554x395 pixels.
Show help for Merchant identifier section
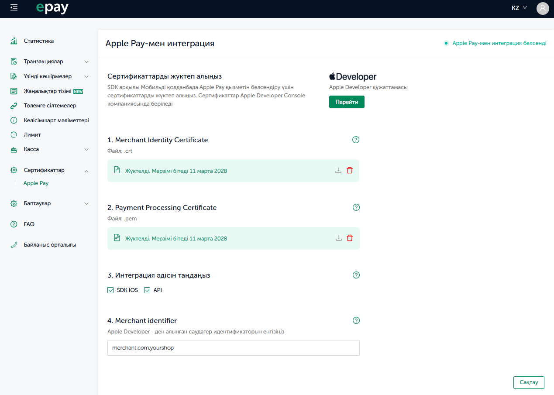click(x=356, y=320)
